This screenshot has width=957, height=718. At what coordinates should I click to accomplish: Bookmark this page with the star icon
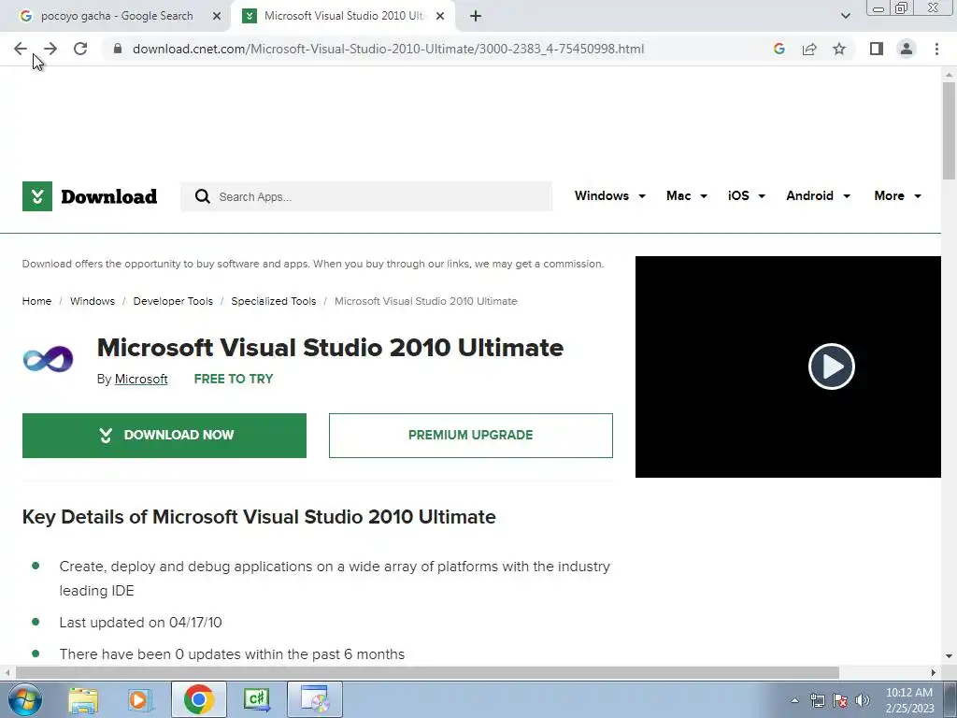pyautogui.click(x=839, y=49)
